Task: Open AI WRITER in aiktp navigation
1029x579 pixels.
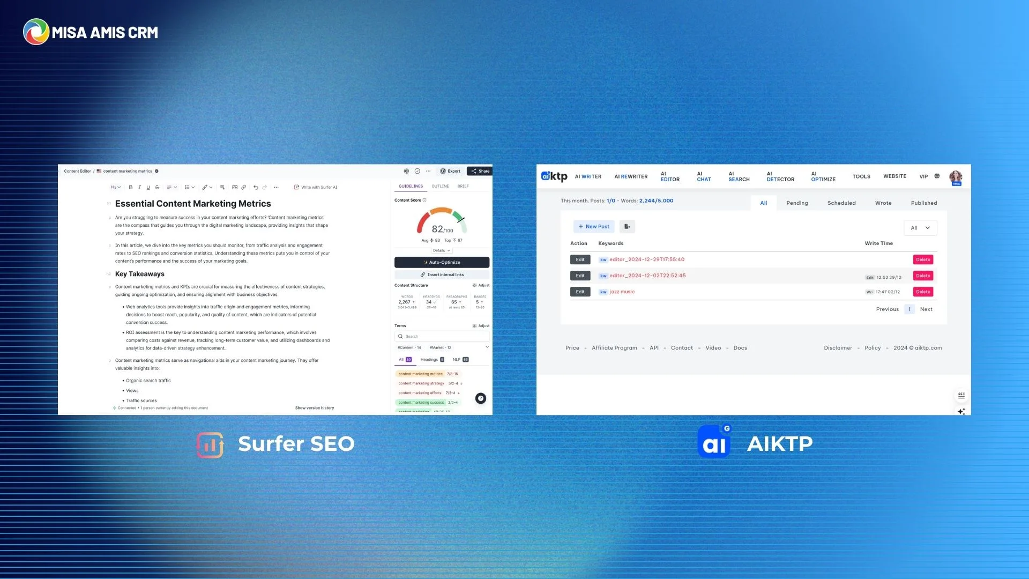Action: pyautogui.click(x=588, y=177)
